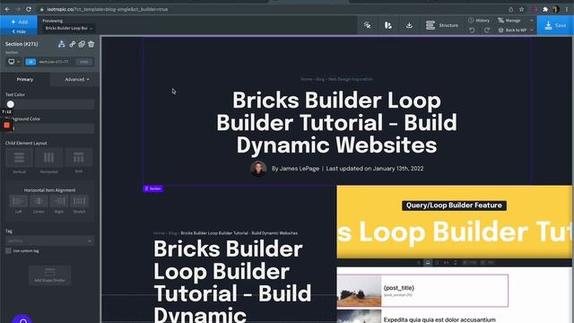
Task: Click the Home breadcrumb link in hero
Action: [306, 79]
